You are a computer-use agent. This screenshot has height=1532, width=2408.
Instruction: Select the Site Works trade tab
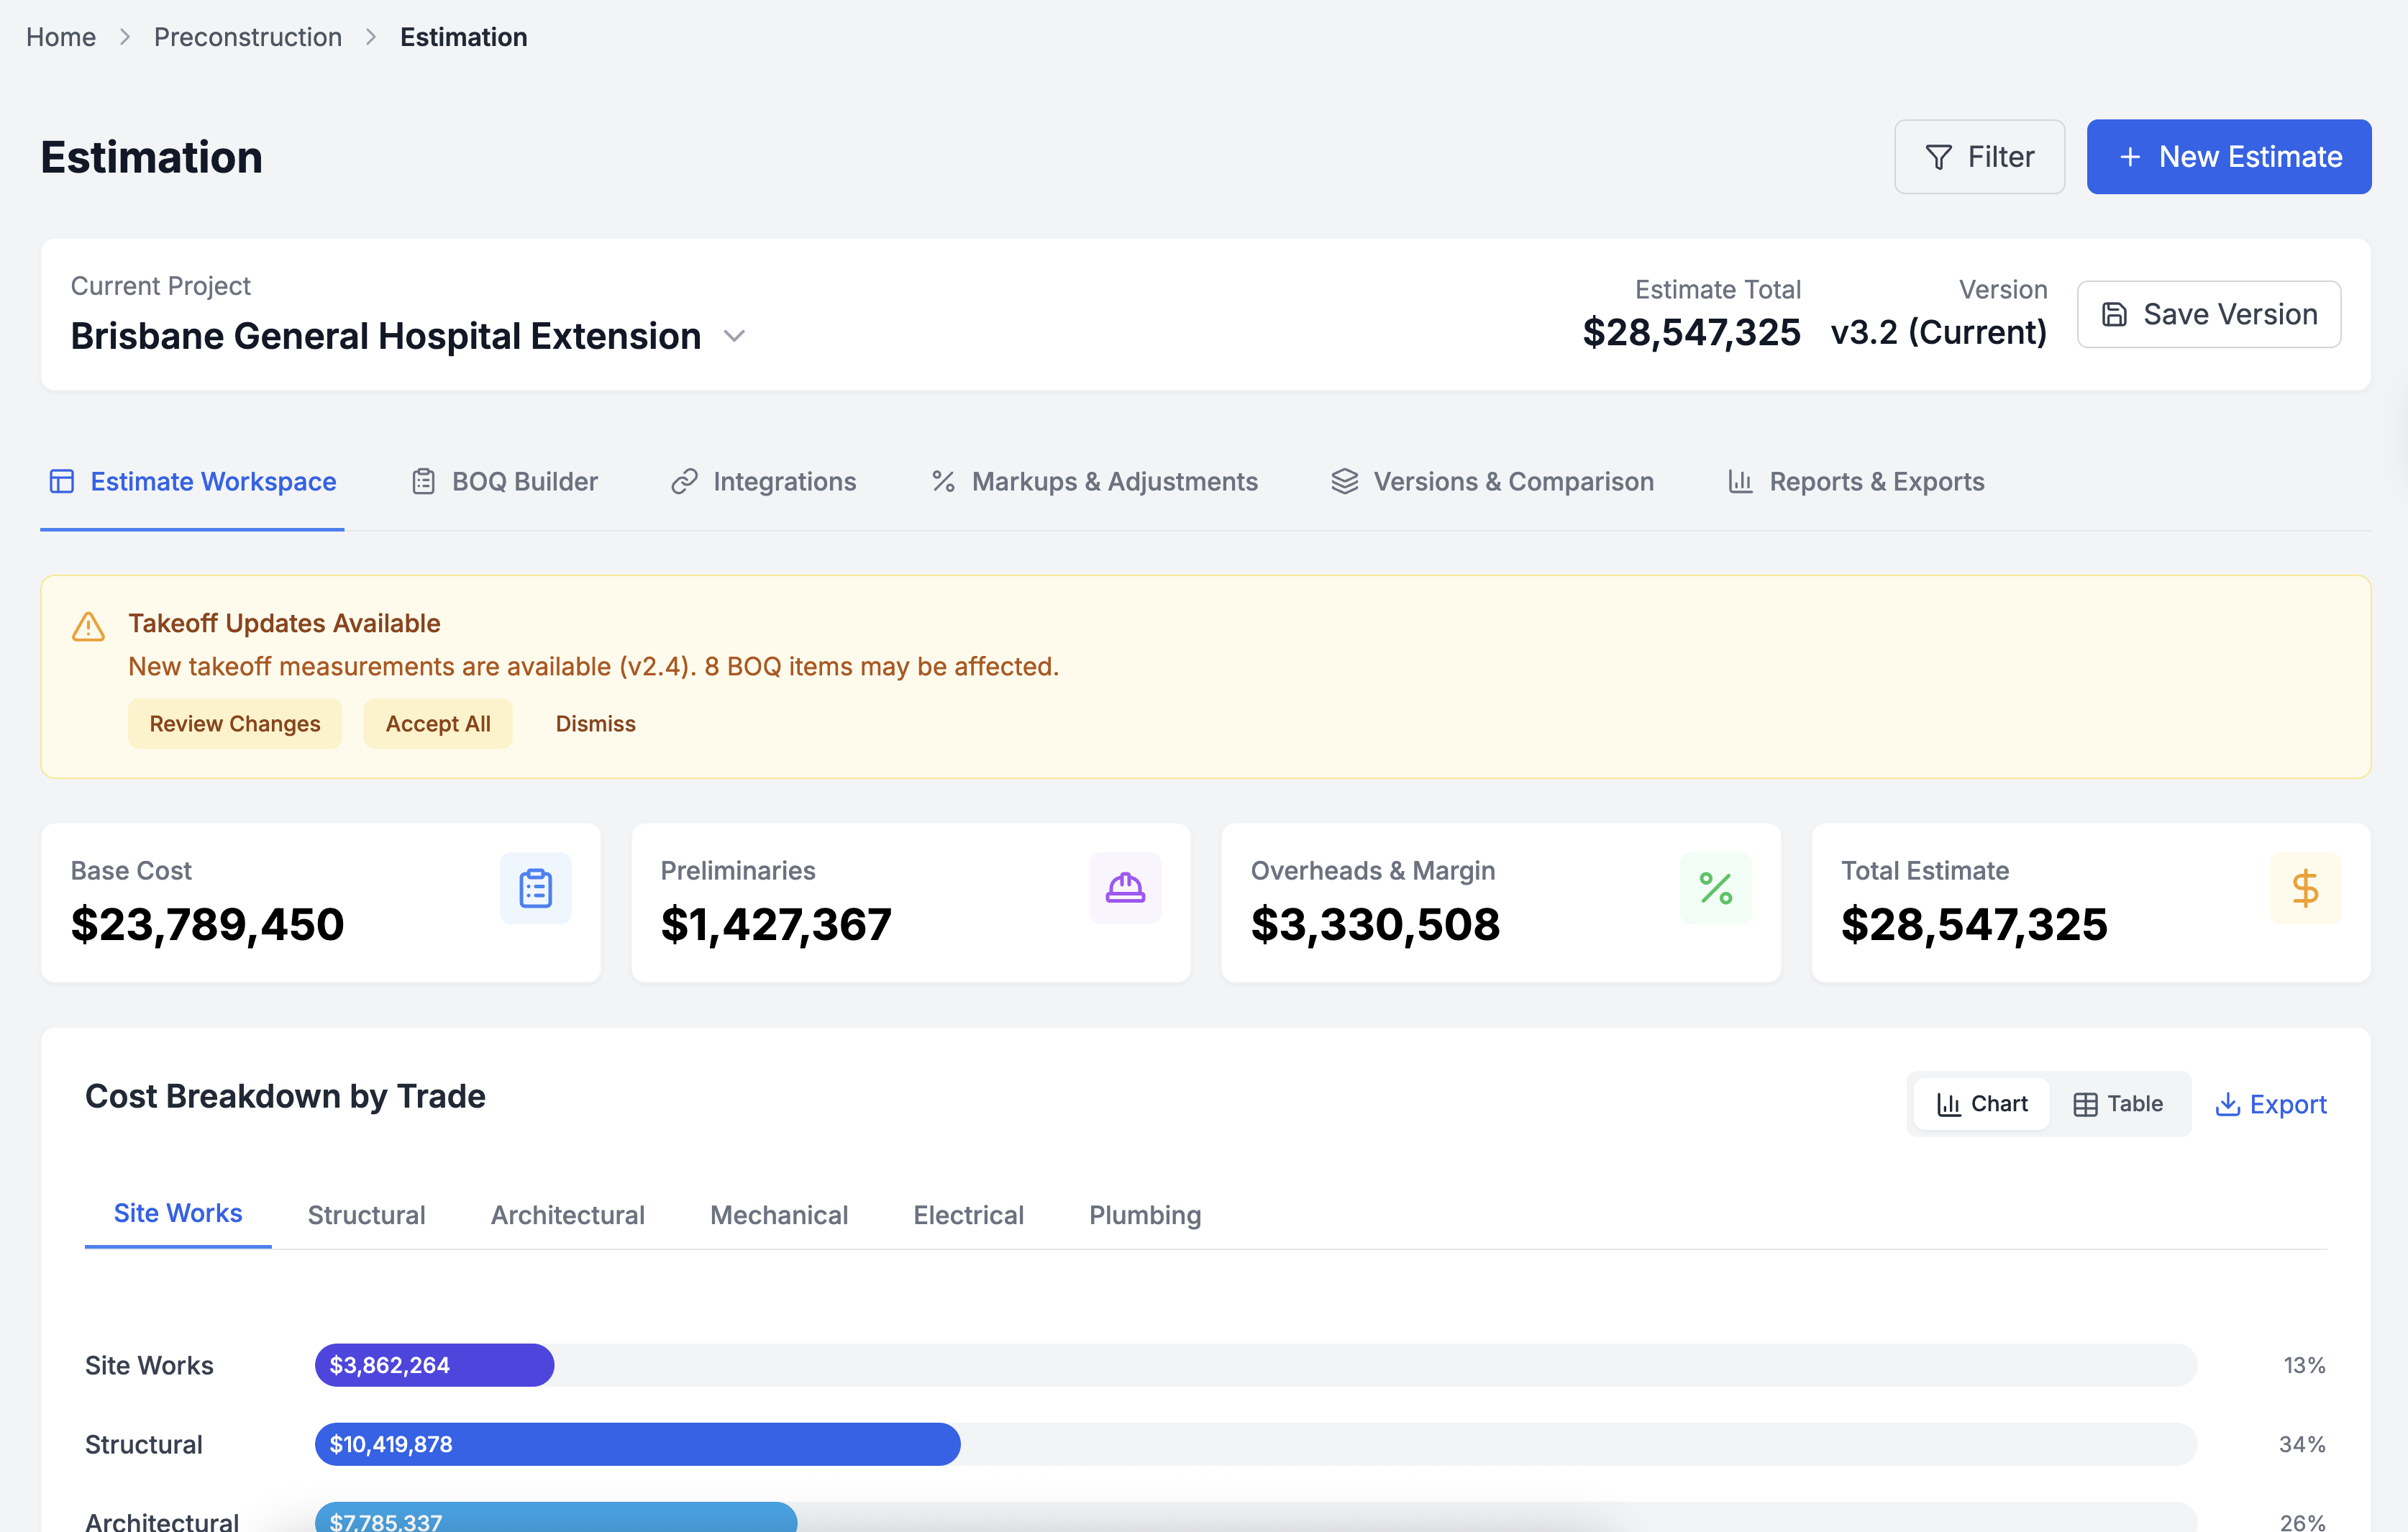click(178, 1213)
